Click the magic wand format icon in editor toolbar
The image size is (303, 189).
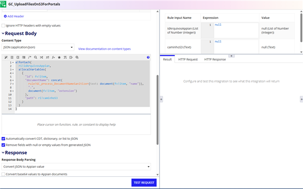(6, 57)
